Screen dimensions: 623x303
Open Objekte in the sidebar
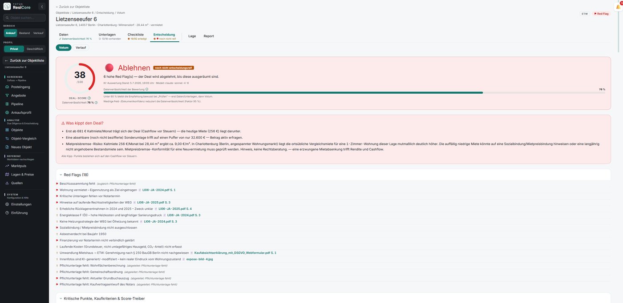pyautogui.click(x=24, y=130)
